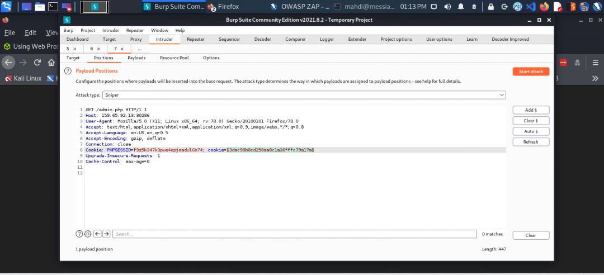Screen dimensions: 604x275
Task: Open the text editor document launcher
Action: [558, 7]
